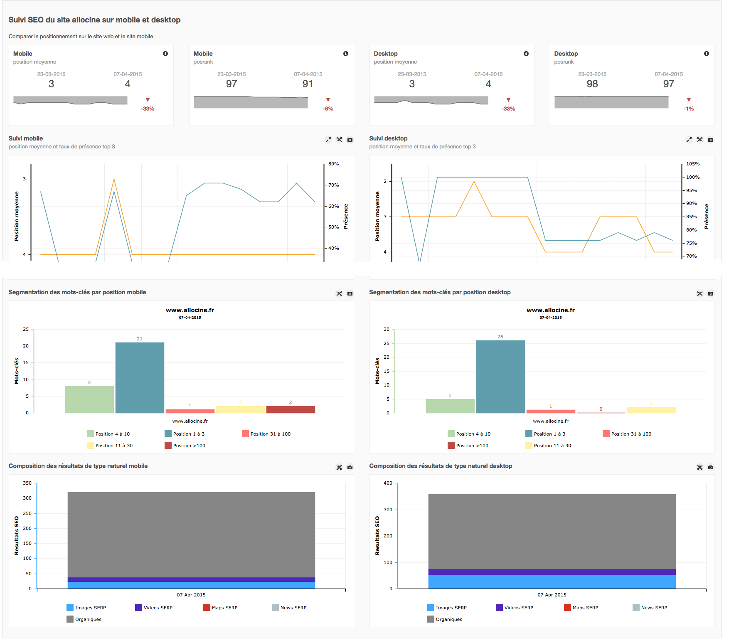This screenshot has height=638, width=729.
Task: Toggle 'Position 11 à 30' series in desktop legend
Action: point(548,446)
